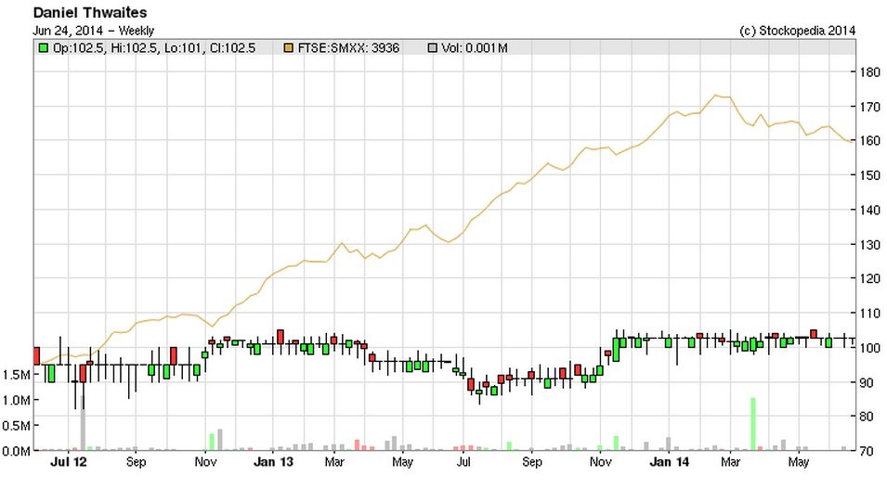This screenshot has height=488, width=887.
Task: Click the "(c) Stockopedia 2014" credit text
Action: tap(797, 31)
